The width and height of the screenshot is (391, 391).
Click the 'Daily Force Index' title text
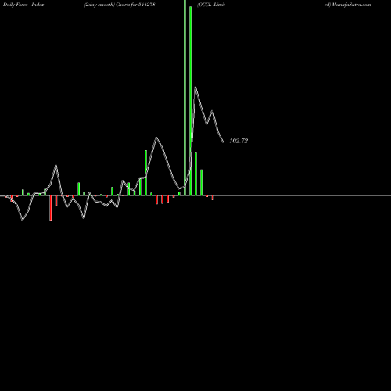(23, 5)
